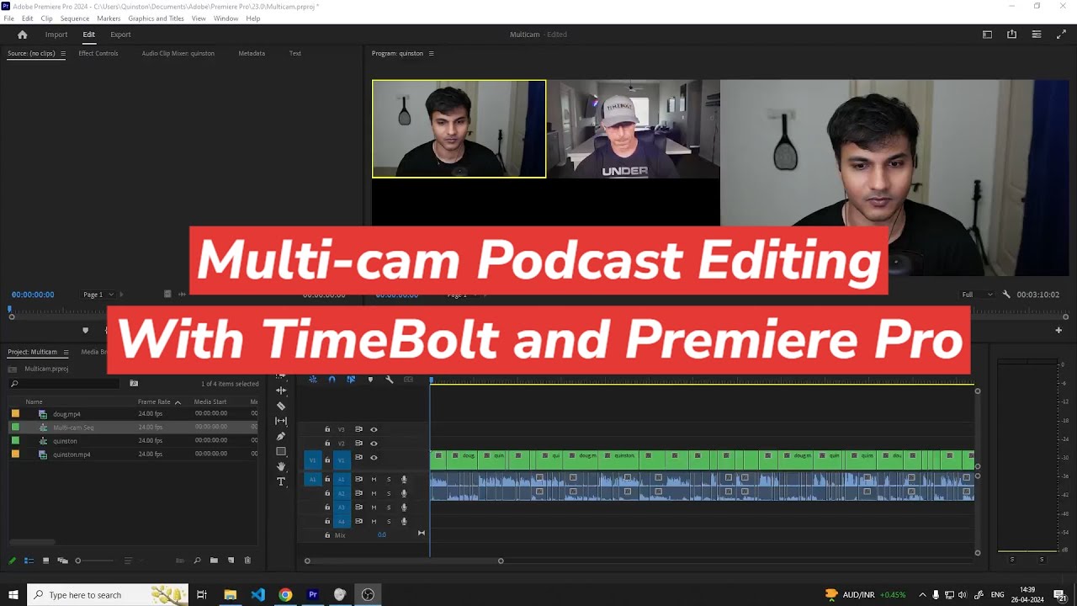Mute track A1 with the M button
The width and height of the screenshot is (1077, 606).
(374, 480)
